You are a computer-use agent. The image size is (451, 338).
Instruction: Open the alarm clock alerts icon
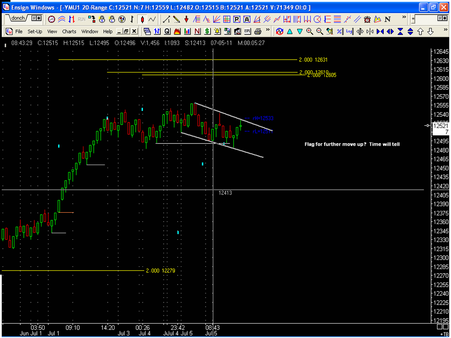point(367,19)
